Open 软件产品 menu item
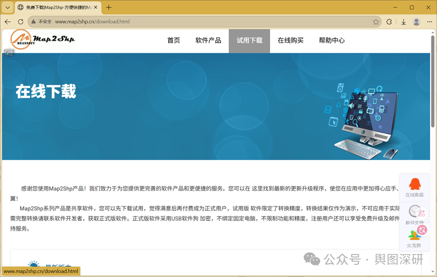This screenshot has width=437, height=277. point(208,40)
